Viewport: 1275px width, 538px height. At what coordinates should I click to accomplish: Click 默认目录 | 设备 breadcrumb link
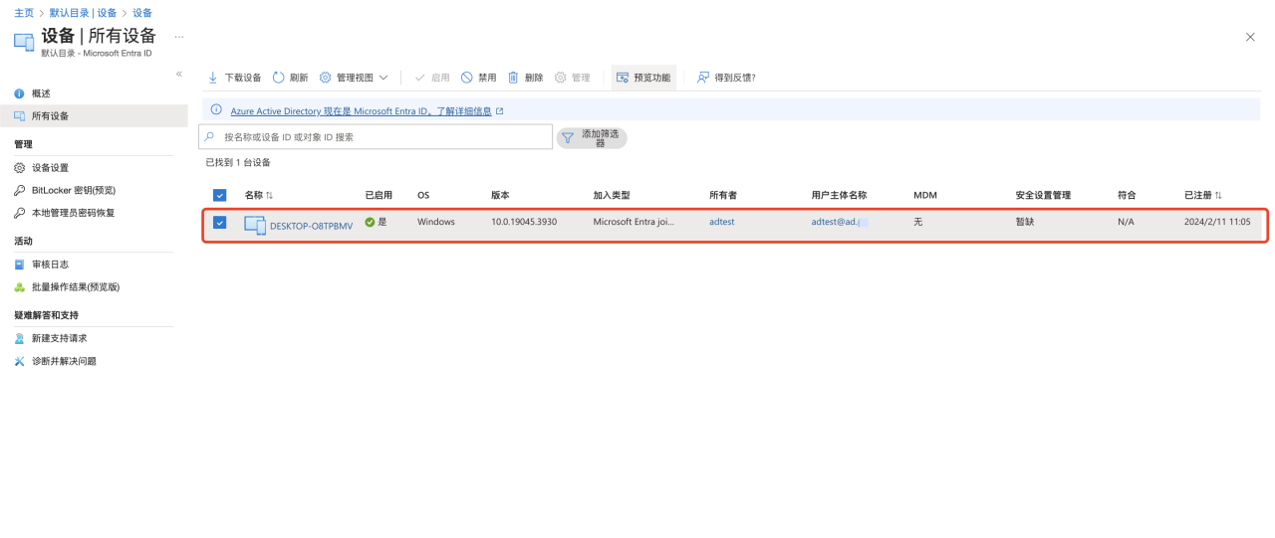pyautogui.click(x=83, y=13)
